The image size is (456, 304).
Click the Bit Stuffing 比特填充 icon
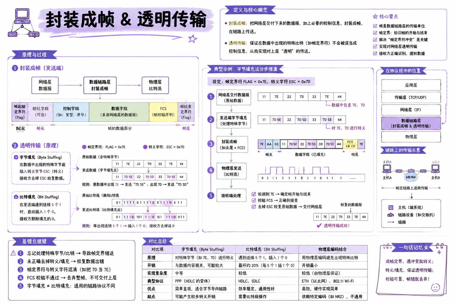16,197
